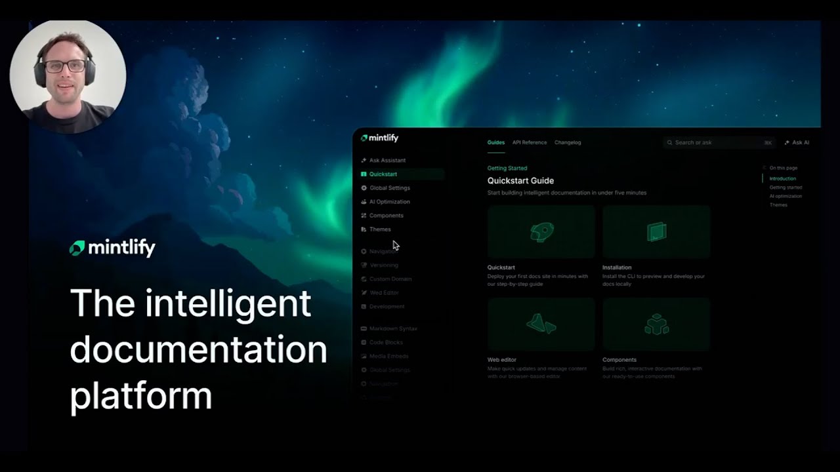The height and width of the screenshot is (472, 840).
Task: Click the Development sidebar icon
Action: tap(364, 307)
